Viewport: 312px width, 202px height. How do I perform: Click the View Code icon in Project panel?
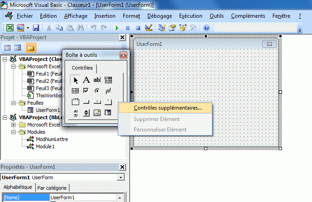[x=7, y=48]
